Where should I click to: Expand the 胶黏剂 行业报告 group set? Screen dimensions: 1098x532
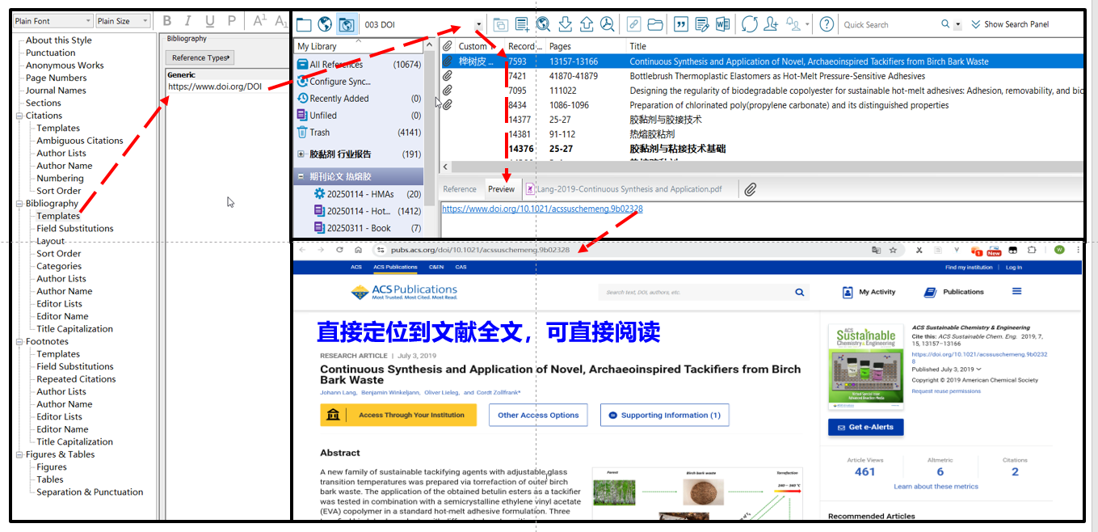(x=301, y=154)
